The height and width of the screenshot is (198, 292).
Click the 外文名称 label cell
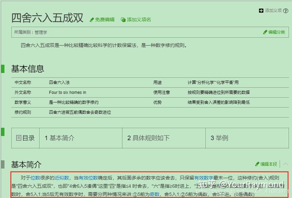pyautogui.click(x=23, y=92)
